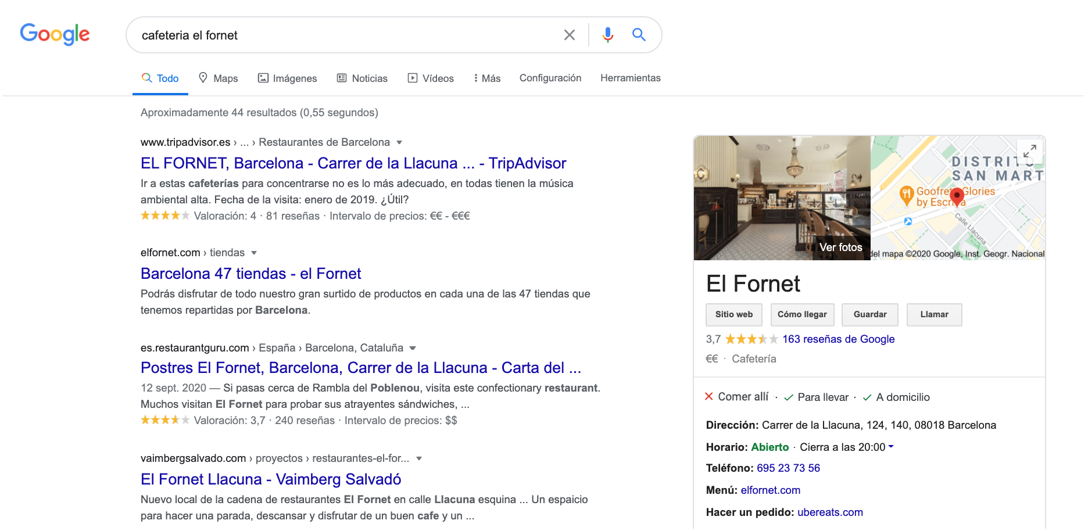Expand the map with the fullscreen arrows icon
Screen dimensions: 1088x531
tap(1030, 152)
